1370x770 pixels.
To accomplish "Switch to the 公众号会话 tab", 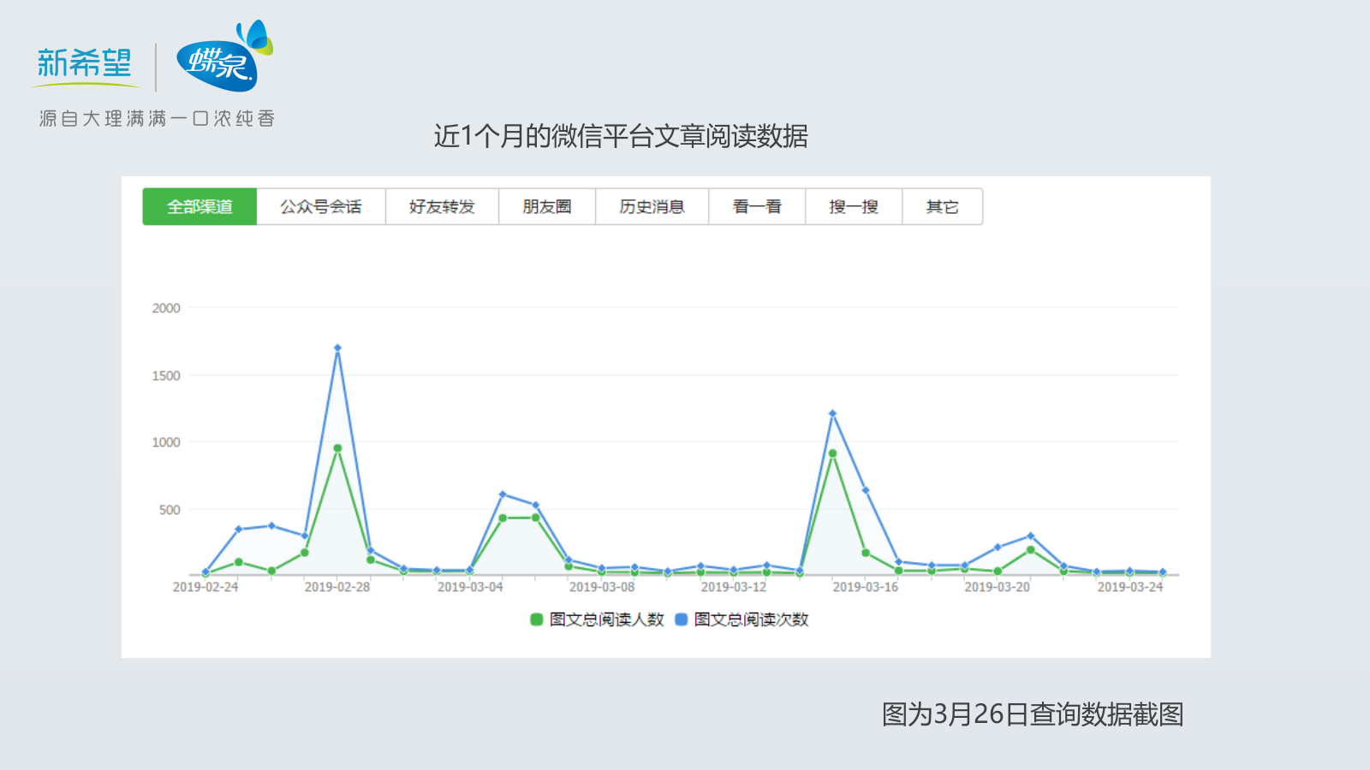I will point(321,206).
